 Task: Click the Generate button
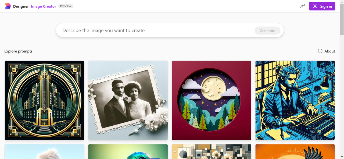[267, 31]
